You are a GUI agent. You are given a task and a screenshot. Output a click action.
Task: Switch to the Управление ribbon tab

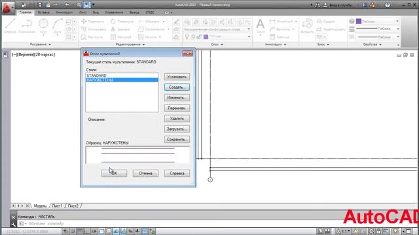(114, 12)
